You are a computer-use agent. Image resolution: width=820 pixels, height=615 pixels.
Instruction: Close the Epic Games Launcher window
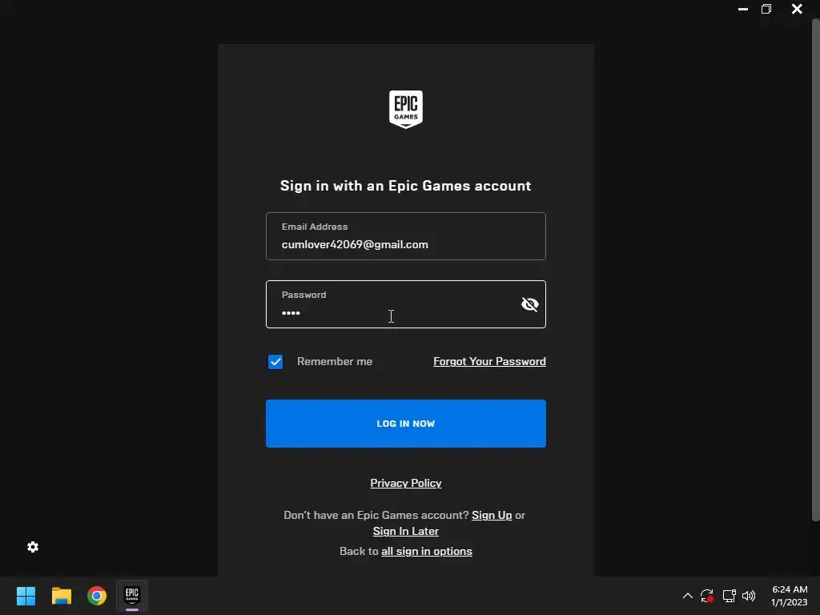797,9
